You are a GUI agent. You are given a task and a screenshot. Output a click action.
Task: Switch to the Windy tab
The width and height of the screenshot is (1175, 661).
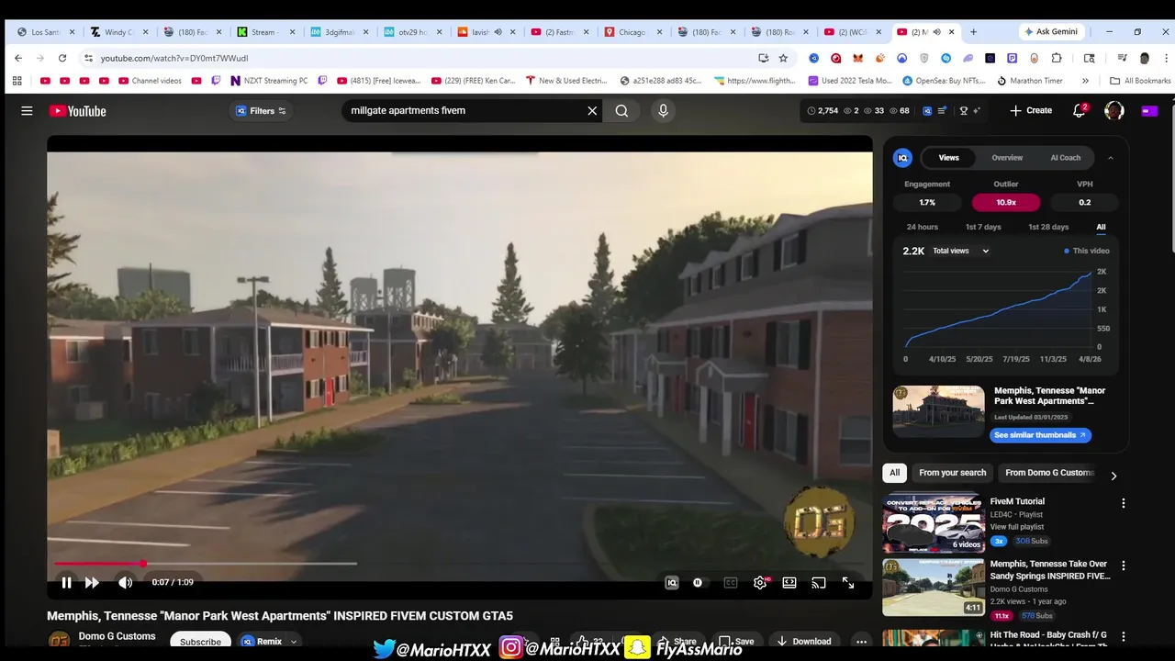click(x=117, y=31)
